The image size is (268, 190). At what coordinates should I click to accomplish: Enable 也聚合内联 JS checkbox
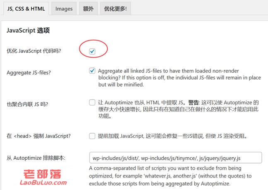click(92, 103)
